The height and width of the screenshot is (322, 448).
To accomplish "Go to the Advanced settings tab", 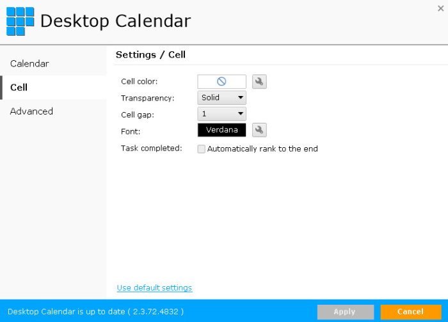I will pyautogui.click(x=53, y=111).
